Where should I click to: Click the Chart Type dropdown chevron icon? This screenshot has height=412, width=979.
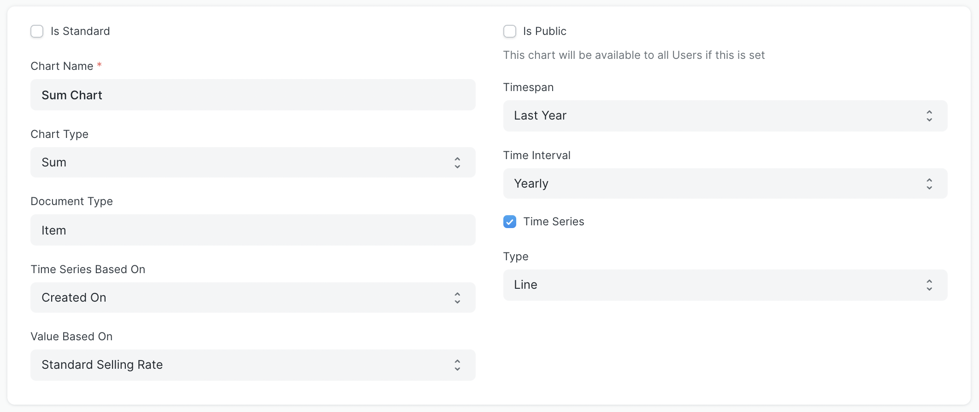[457, 162]
